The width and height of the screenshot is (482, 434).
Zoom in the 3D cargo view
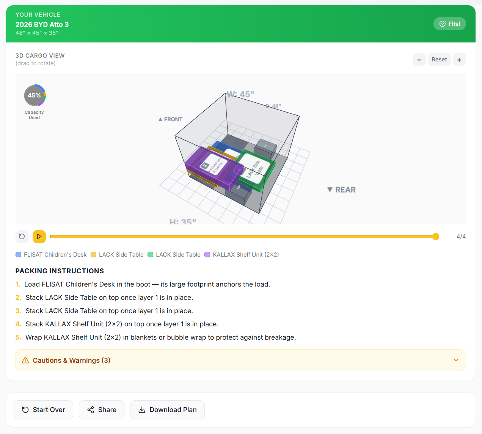pos(459,60)
